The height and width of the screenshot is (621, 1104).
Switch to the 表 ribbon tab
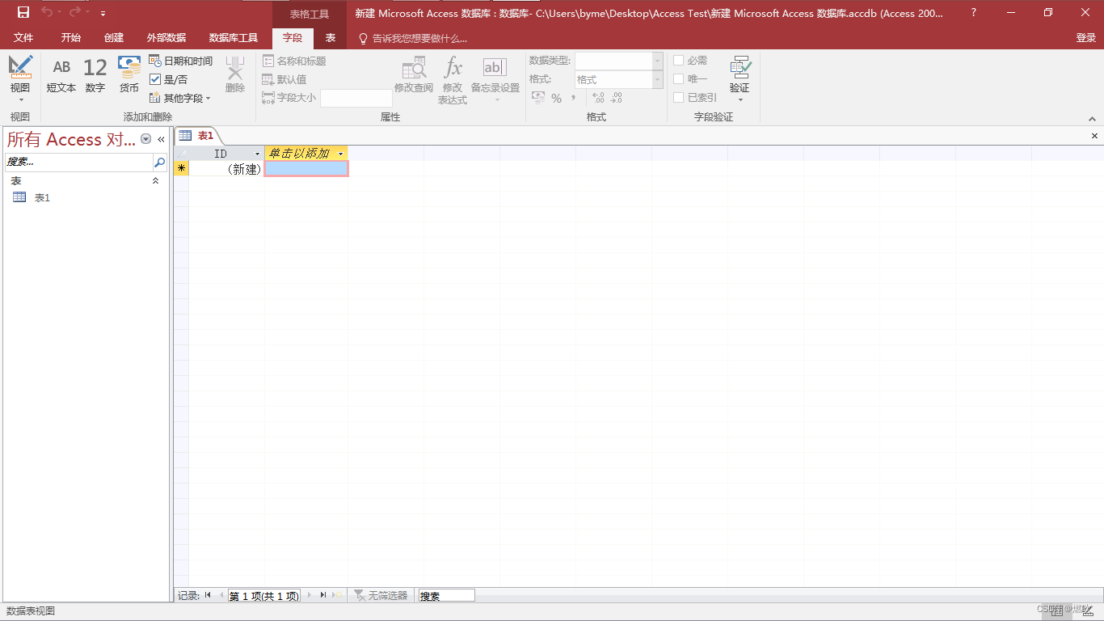coord(331,38)
